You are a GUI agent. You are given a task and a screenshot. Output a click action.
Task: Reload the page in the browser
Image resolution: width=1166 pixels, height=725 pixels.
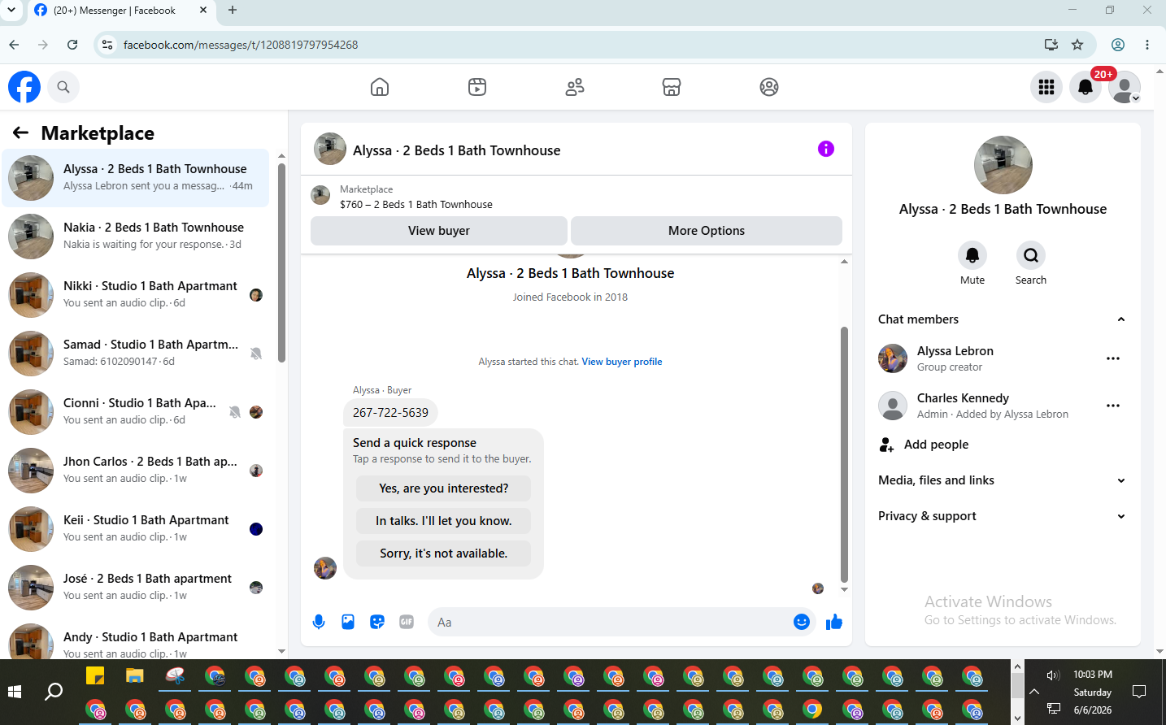coord(72,45)
